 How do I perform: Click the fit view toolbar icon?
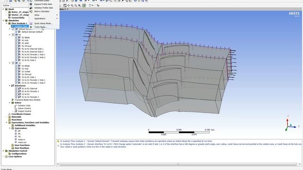click(x=65, y=5)
